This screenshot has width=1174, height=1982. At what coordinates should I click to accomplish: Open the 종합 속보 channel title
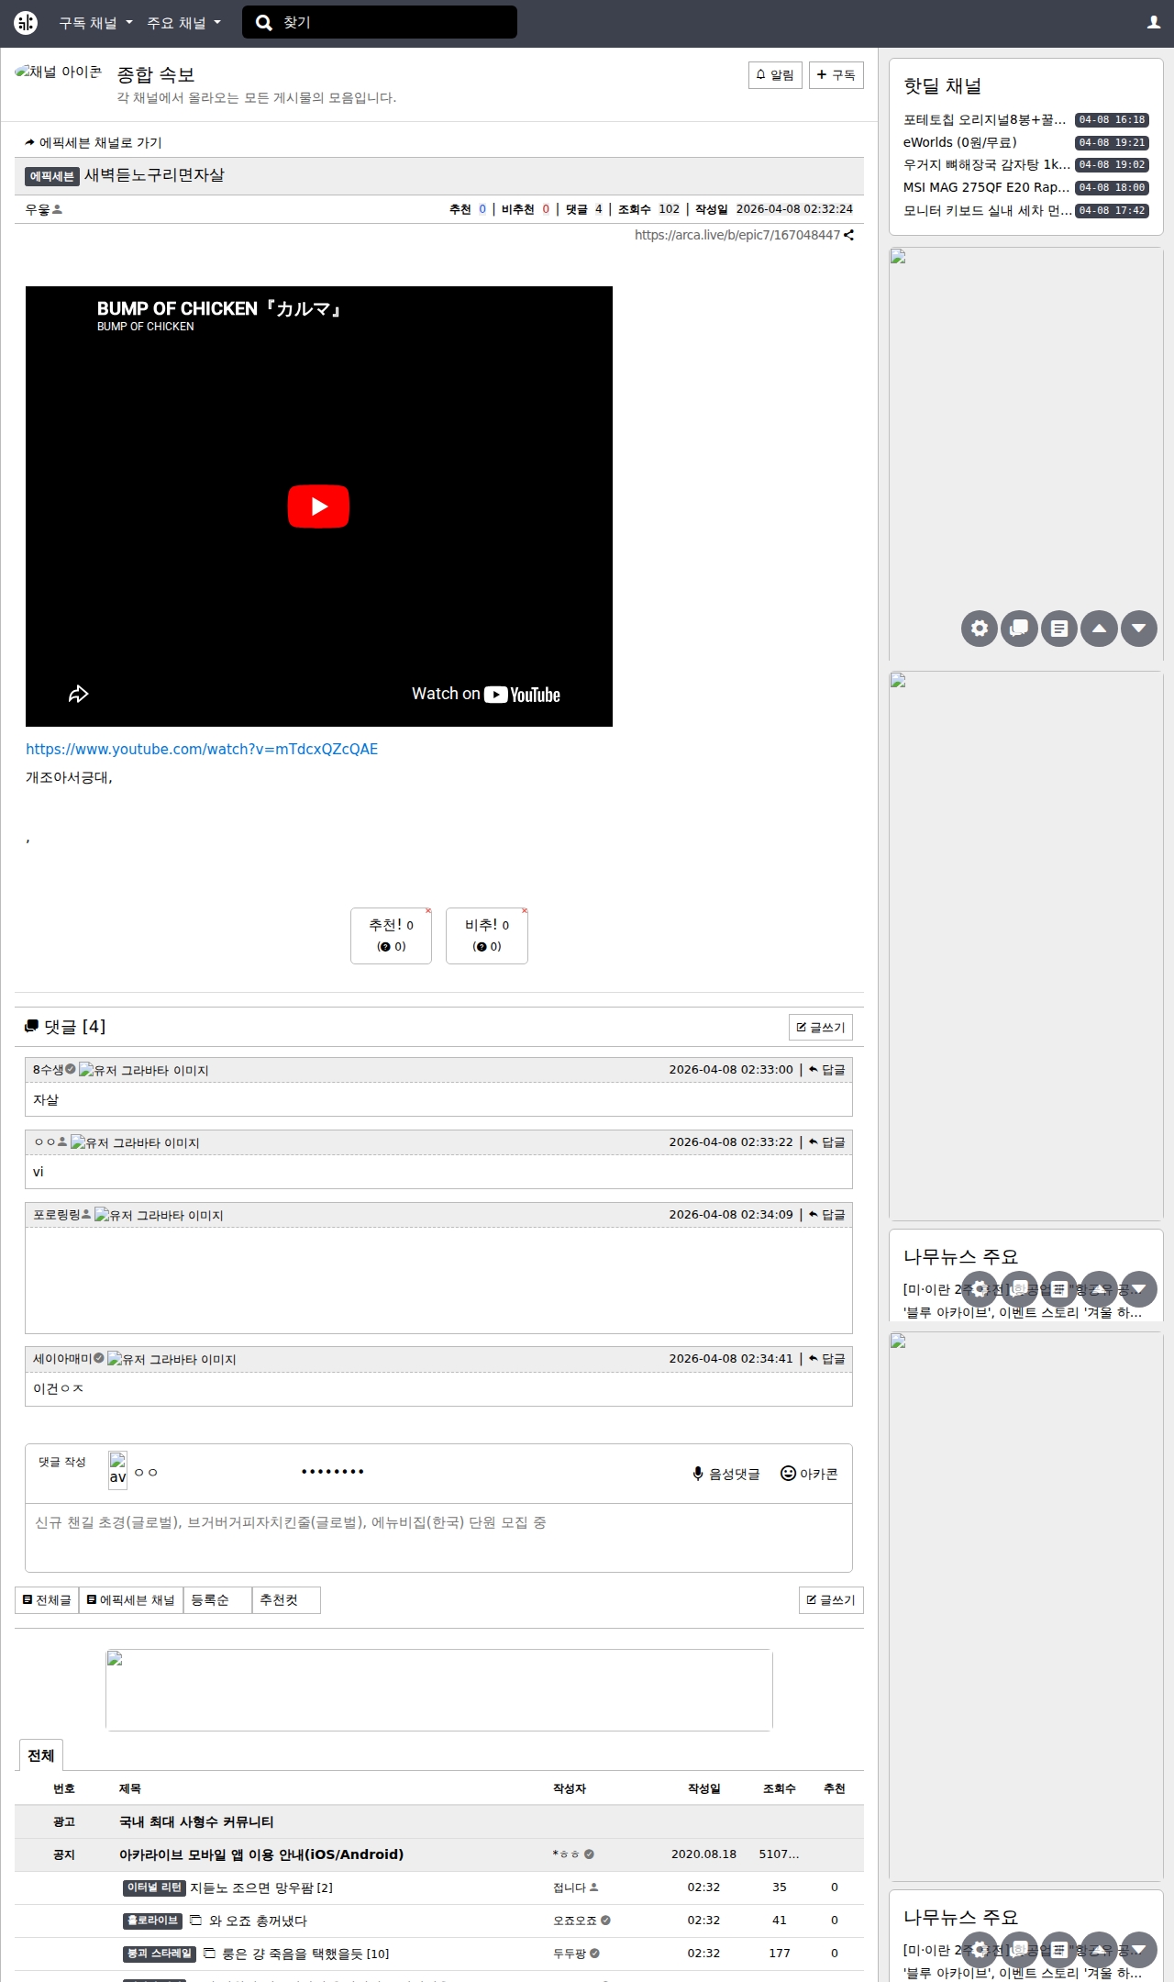[156, 74]
